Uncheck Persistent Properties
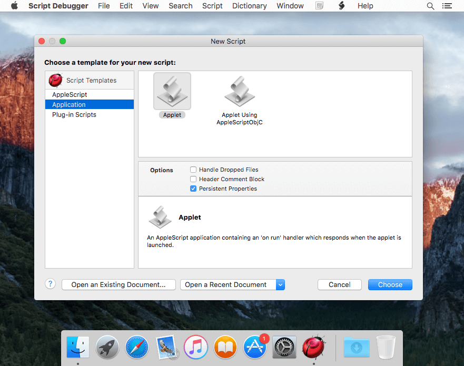The width and height of the screenshot is (464, 366). pyautogui.click(x=193, y=189)
